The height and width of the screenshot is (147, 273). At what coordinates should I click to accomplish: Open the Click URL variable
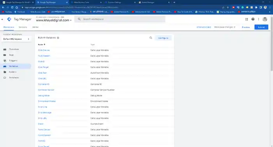point(42,79)
